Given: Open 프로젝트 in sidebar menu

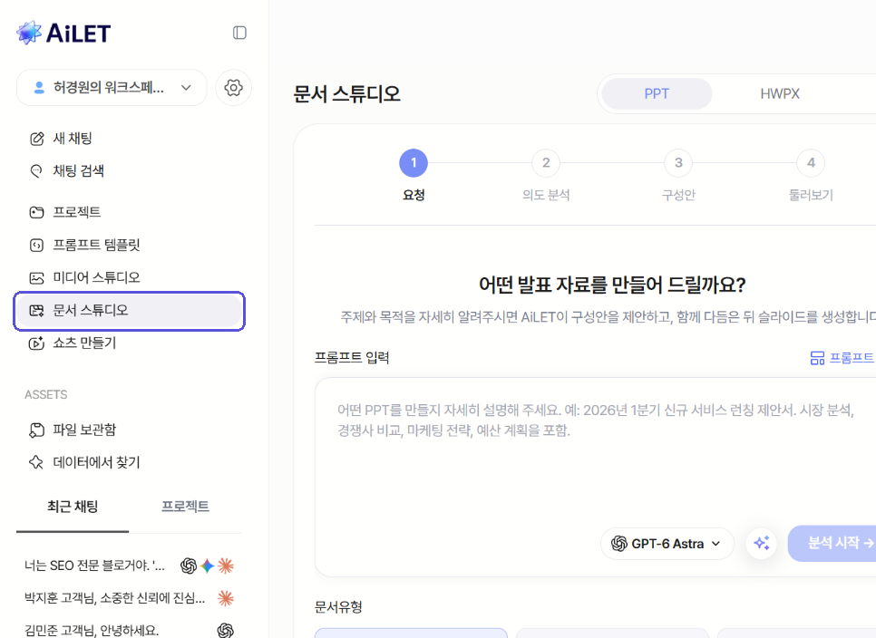Looking at the screenshot, I should tap(130, 212).
